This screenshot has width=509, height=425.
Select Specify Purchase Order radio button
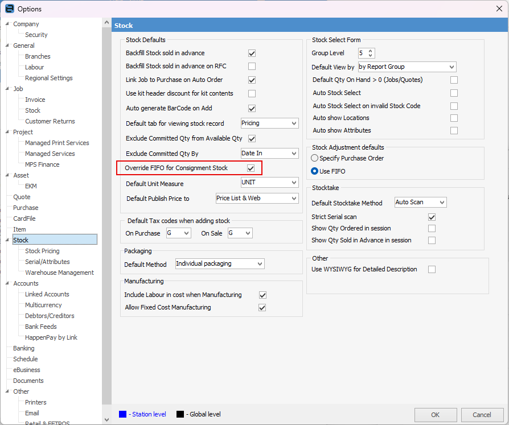(x=314, y=158)
